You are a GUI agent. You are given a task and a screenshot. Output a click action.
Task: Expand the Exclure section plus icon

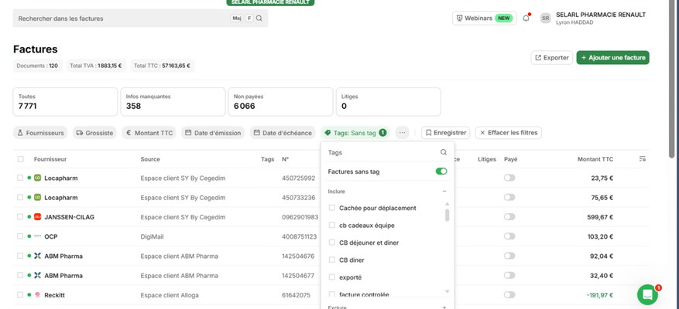pyautogui.click(x=444, y=307)
